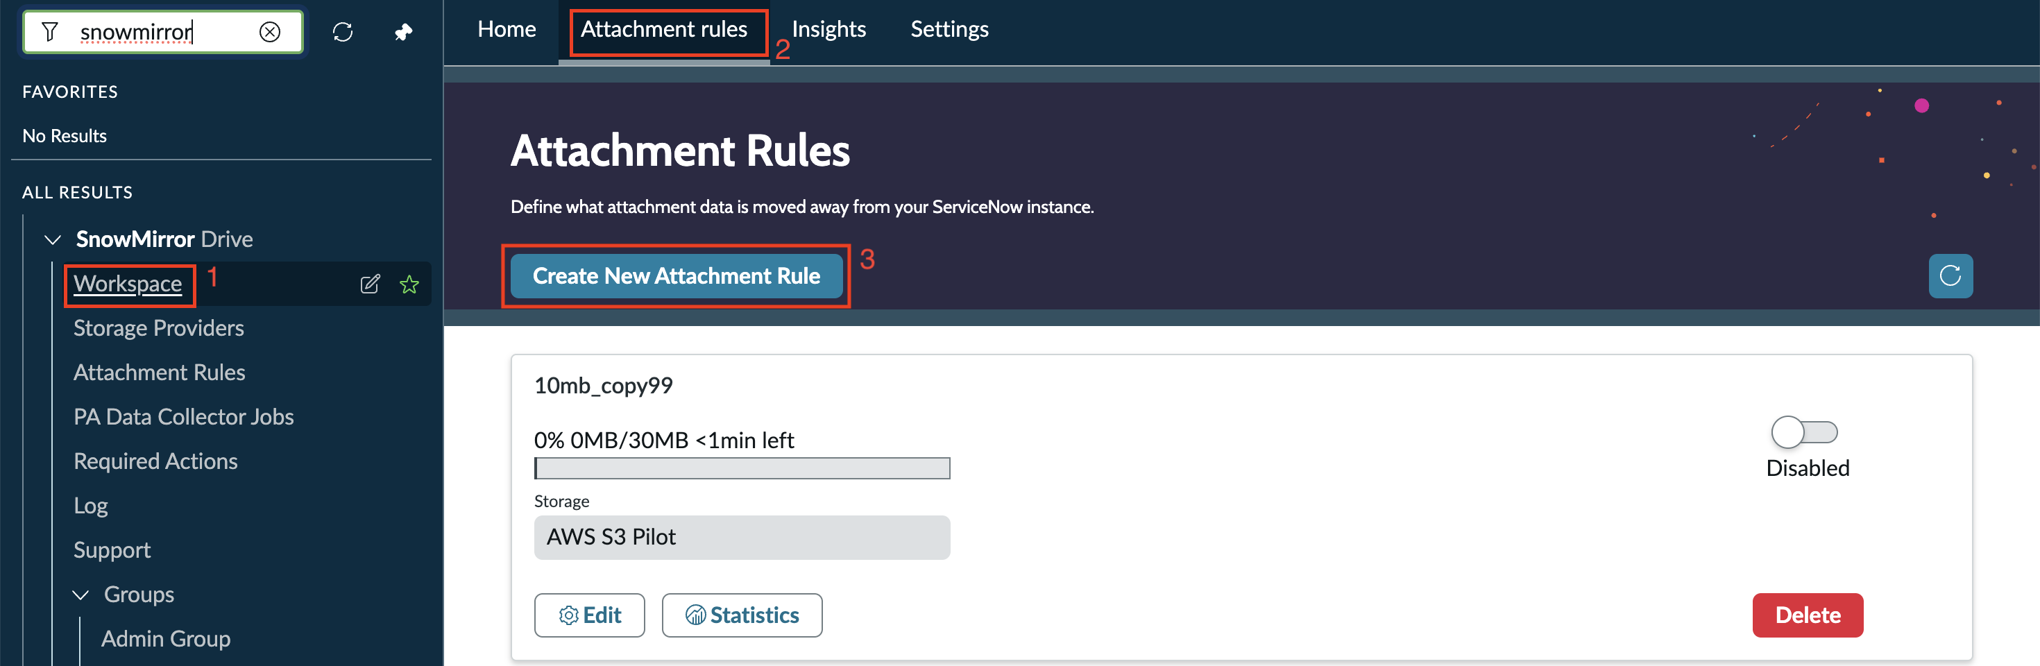Click the FAVORITES section header
The height and width of the screenshot is (666, 2040).
point(69,92)
